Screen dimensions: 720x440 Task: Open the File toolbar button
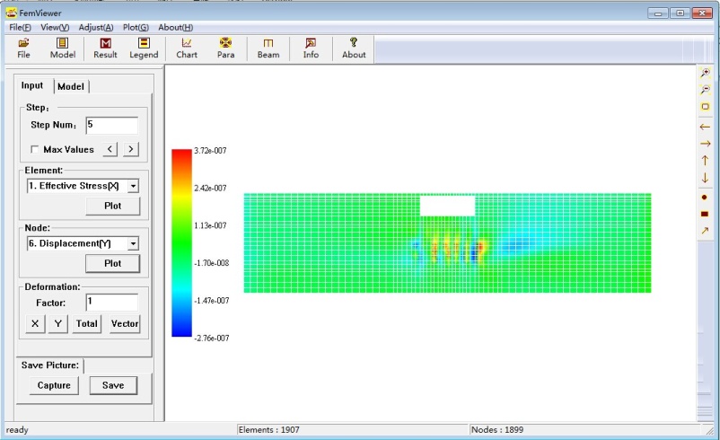click(23, 48)
